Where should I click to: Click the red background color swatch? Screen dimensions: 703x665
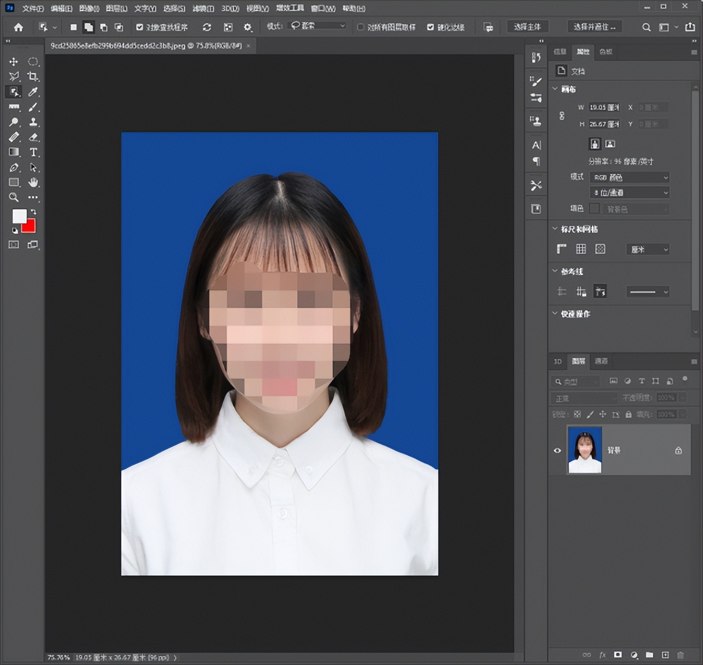click(x=30, y=227)
